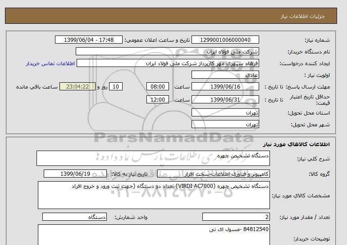Click the label شهر محل تحویل
347x245 pixels.
(310, 125)
